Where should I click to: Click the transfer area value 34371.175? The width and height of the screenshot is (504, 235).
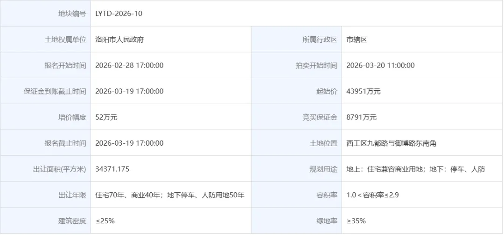click(x=112, y=169)
